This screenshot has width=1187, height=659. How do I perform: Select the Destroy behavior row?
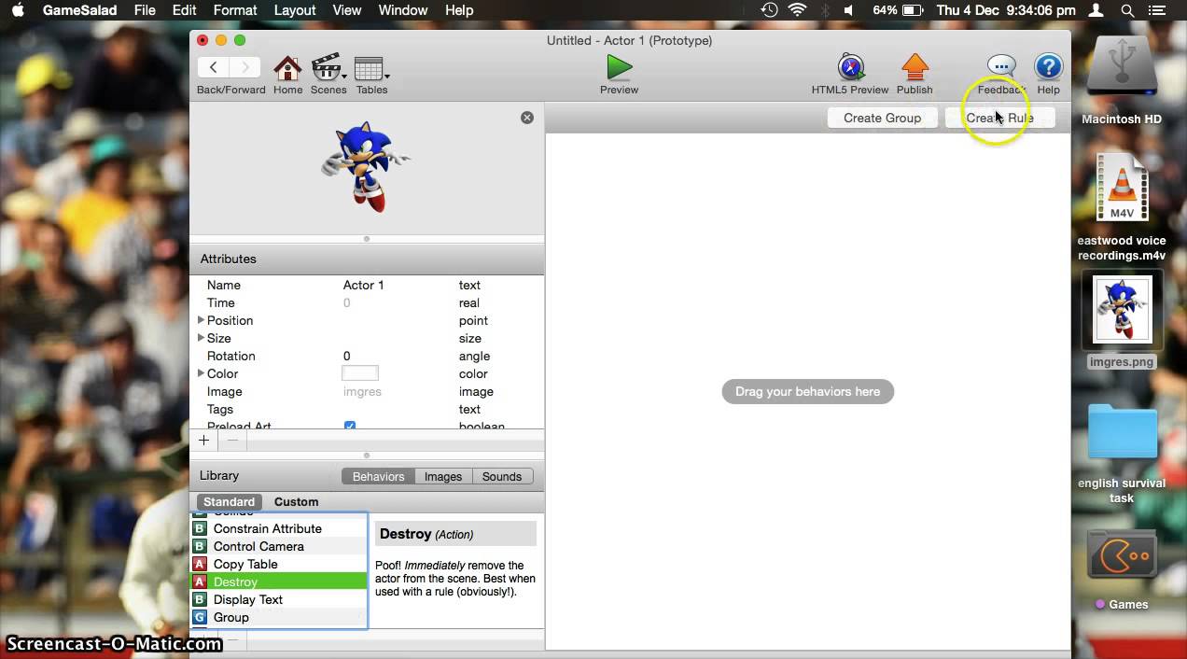[x=279, y=582]
